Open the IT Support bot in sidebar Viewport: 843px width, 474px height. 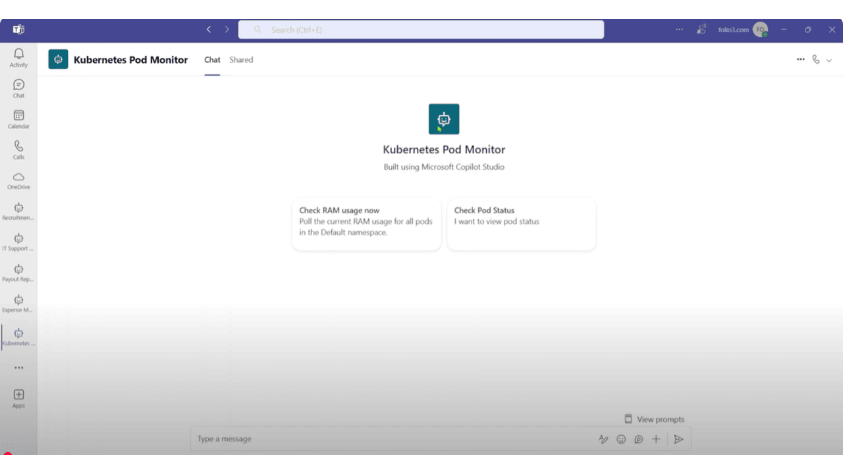click(x=18, y=242)
